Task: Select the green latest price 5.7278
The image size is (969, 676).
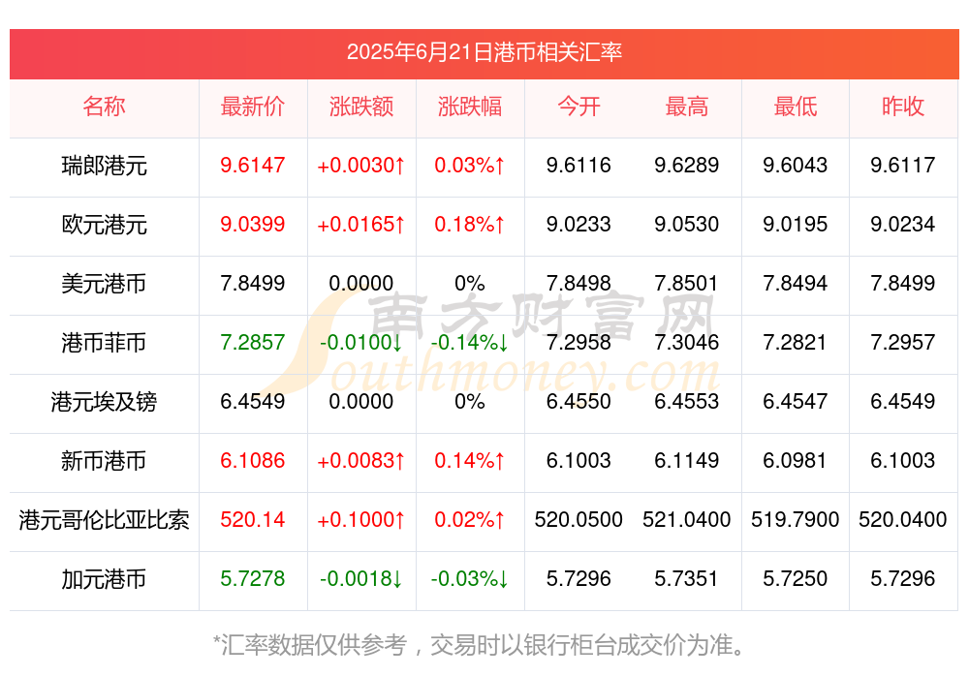Action: (x=253, y=578)
